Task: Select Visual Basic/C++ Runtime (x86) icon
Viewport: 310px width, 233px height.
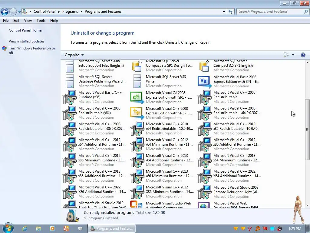Action: tap(70, 97)
